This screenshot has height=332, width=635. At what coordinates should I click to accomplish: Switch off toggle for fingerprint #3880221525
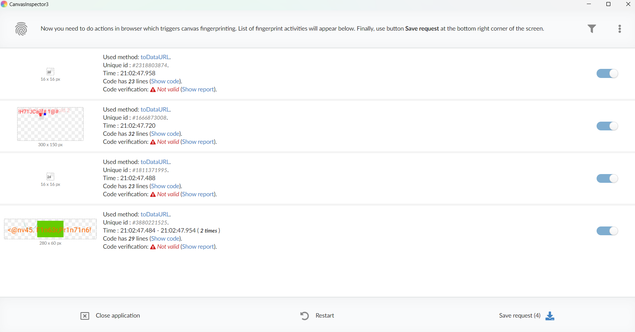coord(607,231)
